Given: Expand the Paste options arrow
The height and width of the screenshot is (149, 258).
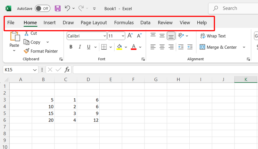Looking at the screenshot, I should [14, 51].
